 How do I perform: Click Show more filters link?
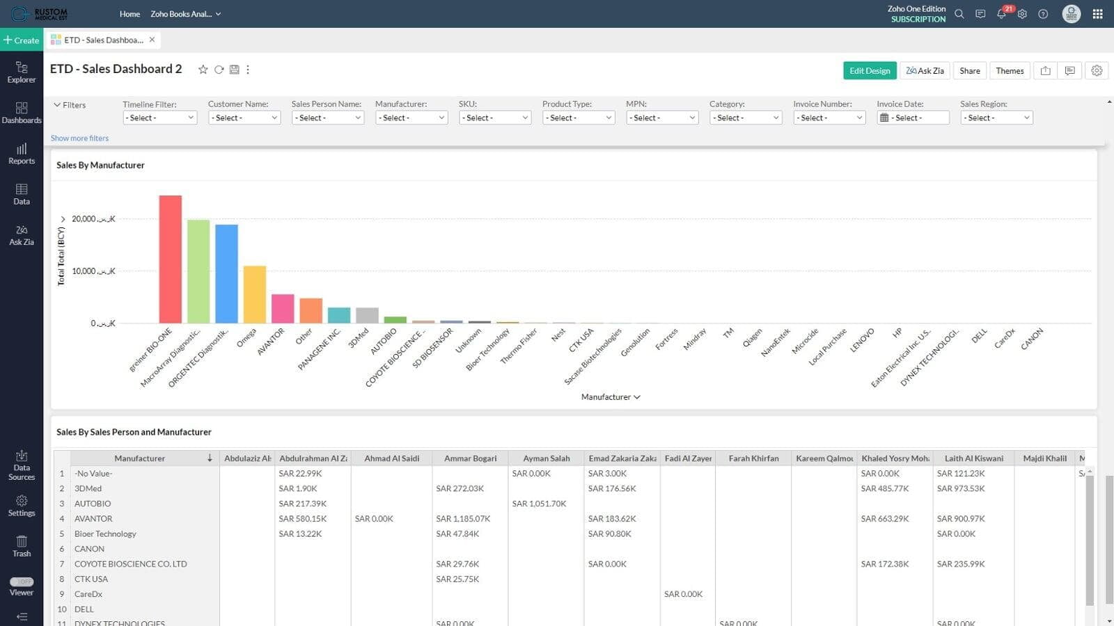tap(79, 138)
